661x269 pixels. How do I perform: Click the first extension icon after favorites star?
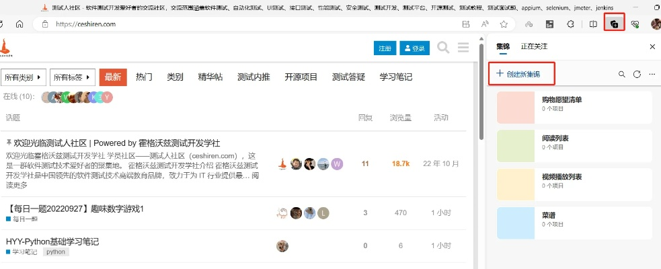pyautogui.click(x=529, y=24)
